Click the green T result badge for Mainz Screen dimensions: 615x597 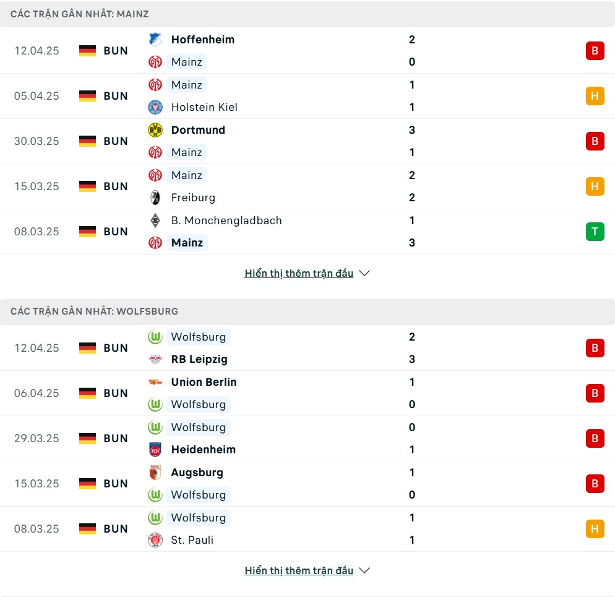coord(595,231)
